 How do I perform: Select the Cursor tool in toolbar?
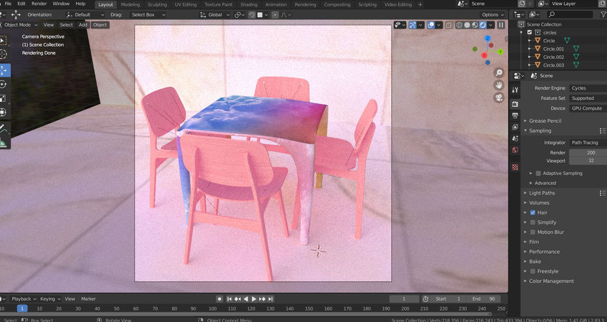3,55
